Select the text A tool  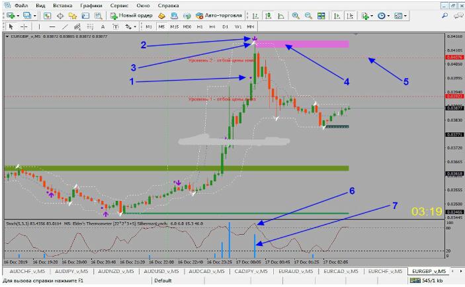click(103, 26)
